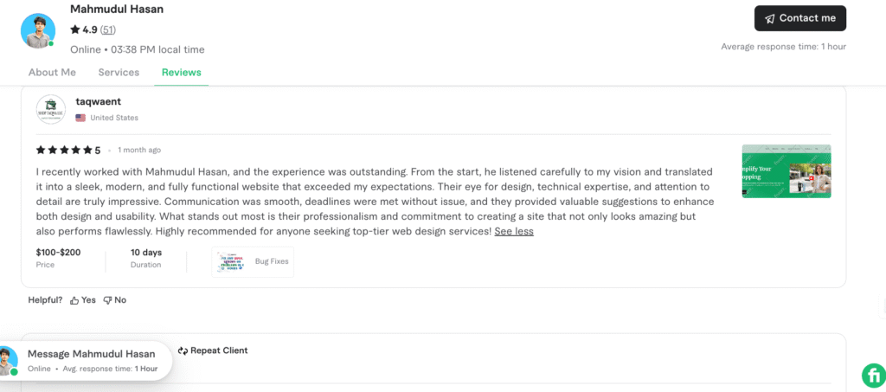Collapse the review with See less
Image resolution: width=886 pixels, height=392 pixels.
(x=514, y=231)
